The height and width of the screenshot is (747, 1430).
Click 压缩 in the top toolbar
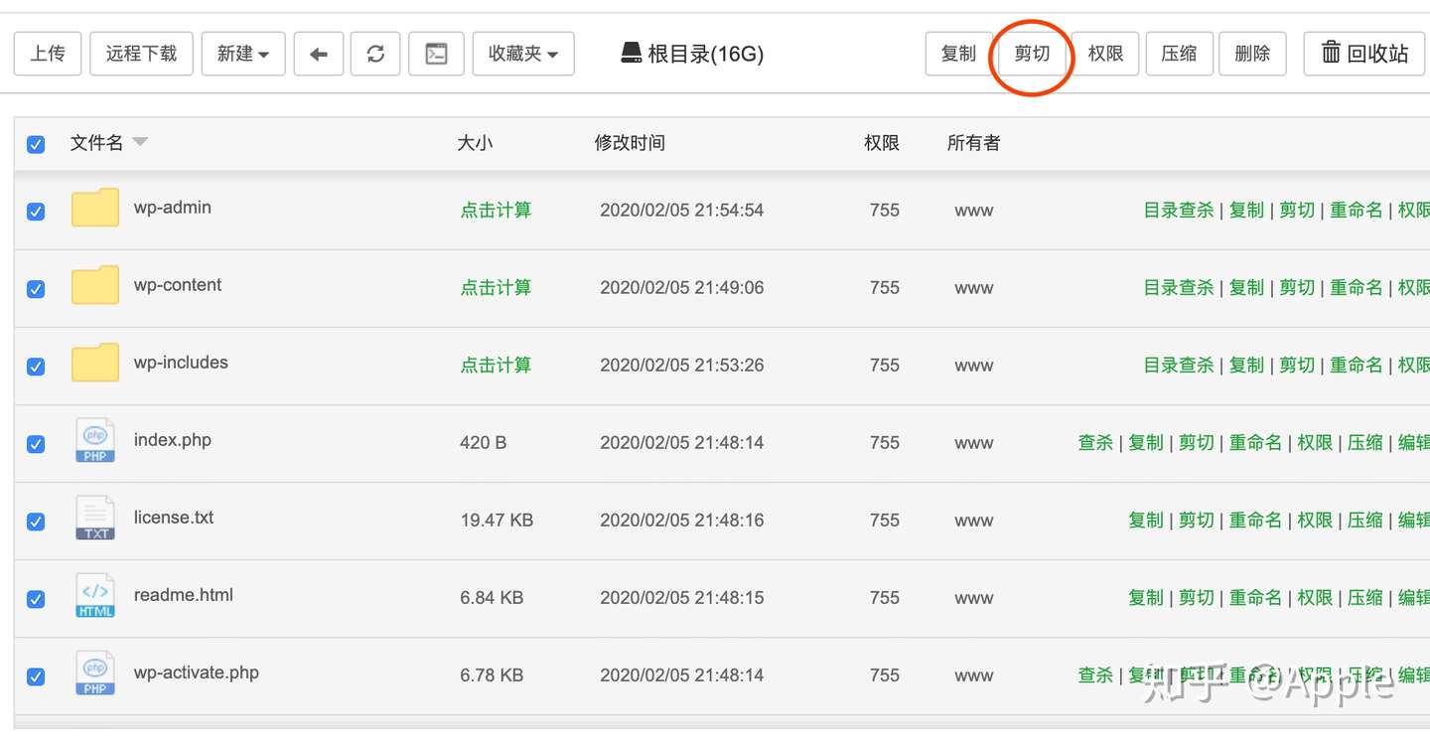click(1179, 54)
